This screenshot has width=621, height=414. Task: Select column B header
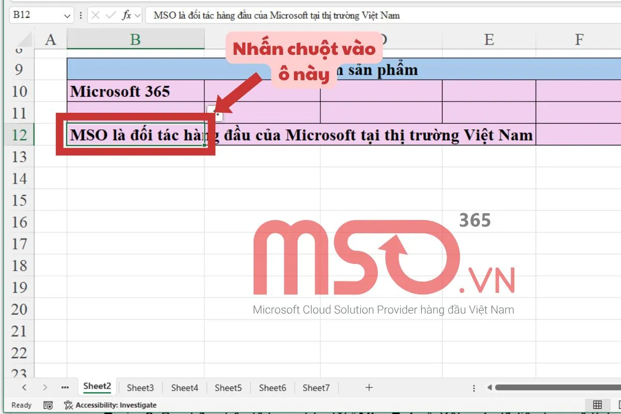point(136,39)
